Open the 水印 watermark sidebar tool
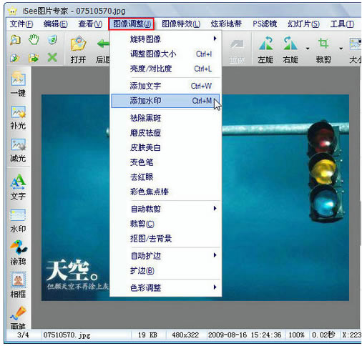The image size is (362, 346). [18, 215]
